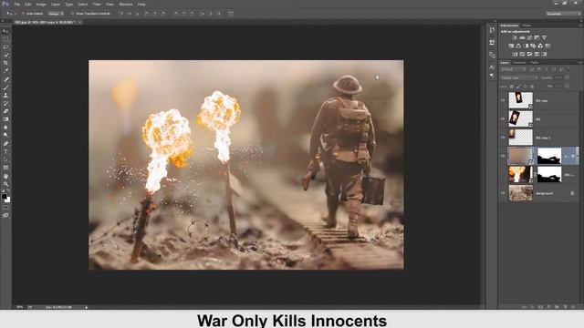Viewport: 584px width, 328px height.
Task: Lock transparent pixels in Layers panel
Action: tap(512, 87)
